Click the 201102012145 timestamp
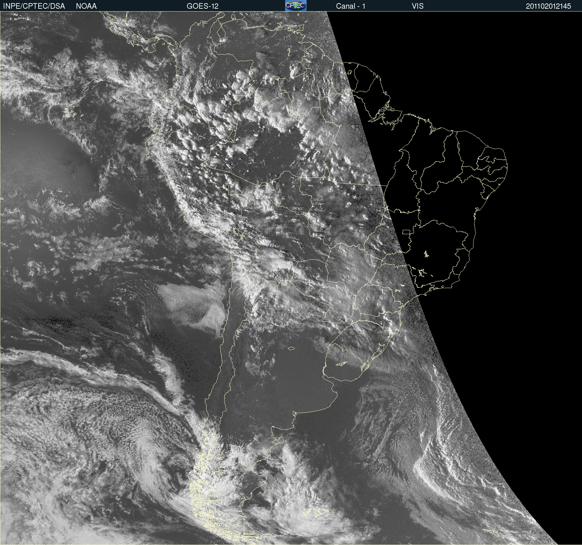The width and height of the screenshot is (582, 545). (548, 6)
